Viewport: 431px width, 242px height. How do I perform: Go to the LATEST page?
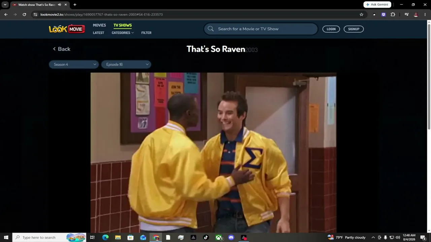point(98,33)
